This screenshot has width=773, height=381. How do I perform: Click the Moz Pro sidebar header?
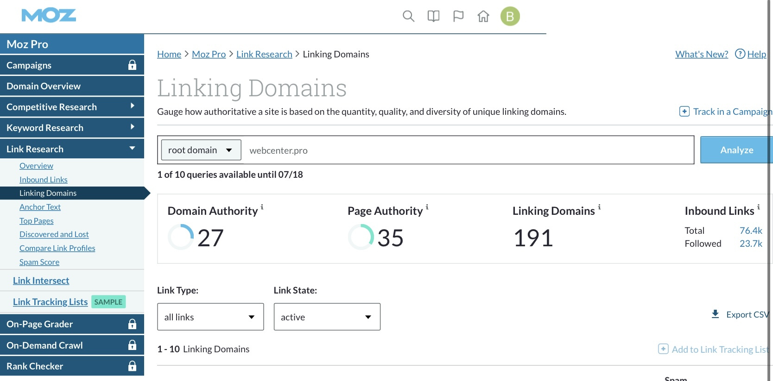[x=72, y=44]
